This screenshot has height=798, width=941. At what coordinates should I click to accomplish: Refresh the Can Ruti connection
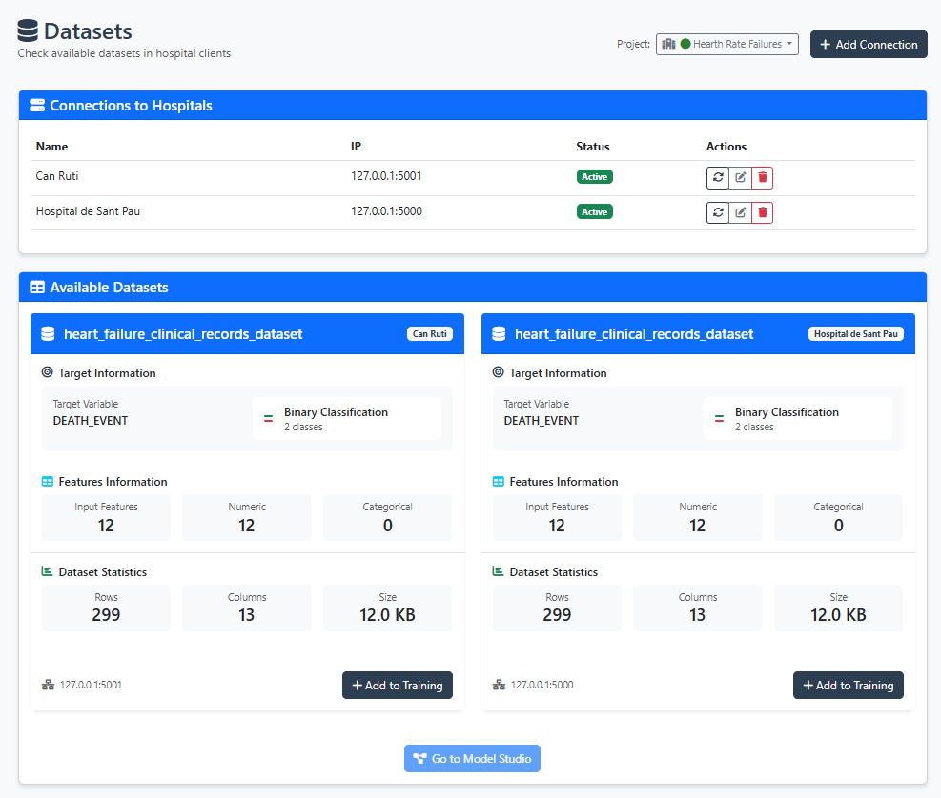pyautogui.click(x=718, y=177)
